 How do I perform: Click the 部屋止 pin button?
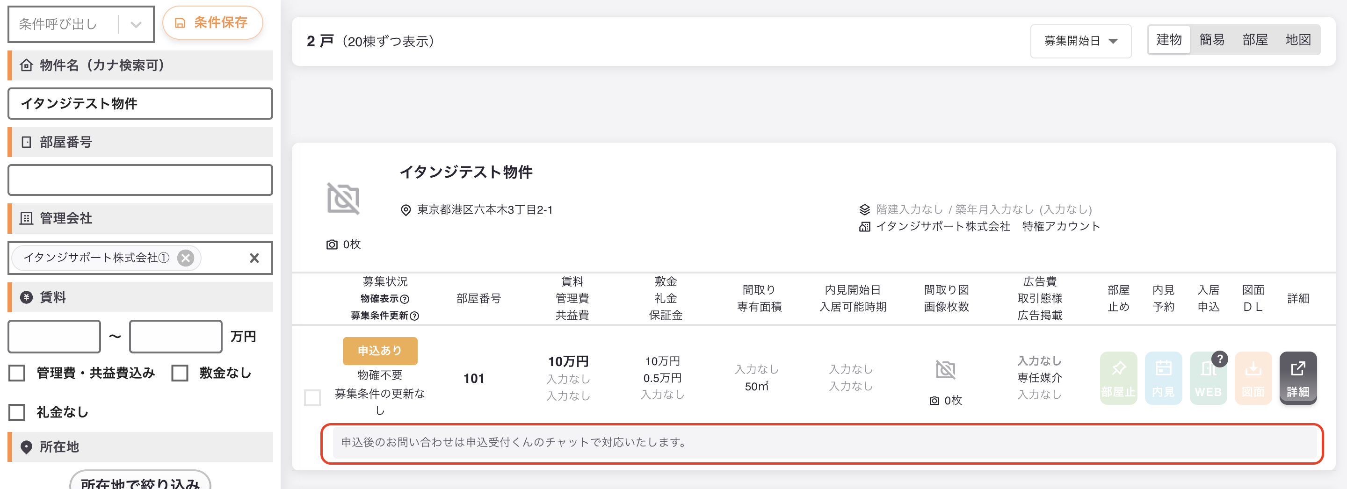[1118, 378]
